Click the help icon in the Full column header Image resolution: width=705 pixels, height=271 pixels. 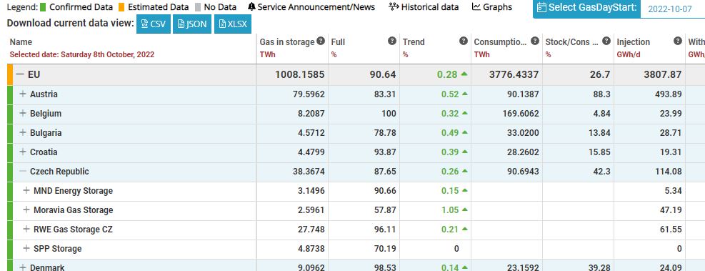tap(392, 41)
